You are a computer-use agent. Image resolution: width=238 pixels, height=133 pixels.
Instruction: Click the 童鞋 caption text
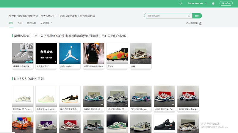tap(133, 66)
